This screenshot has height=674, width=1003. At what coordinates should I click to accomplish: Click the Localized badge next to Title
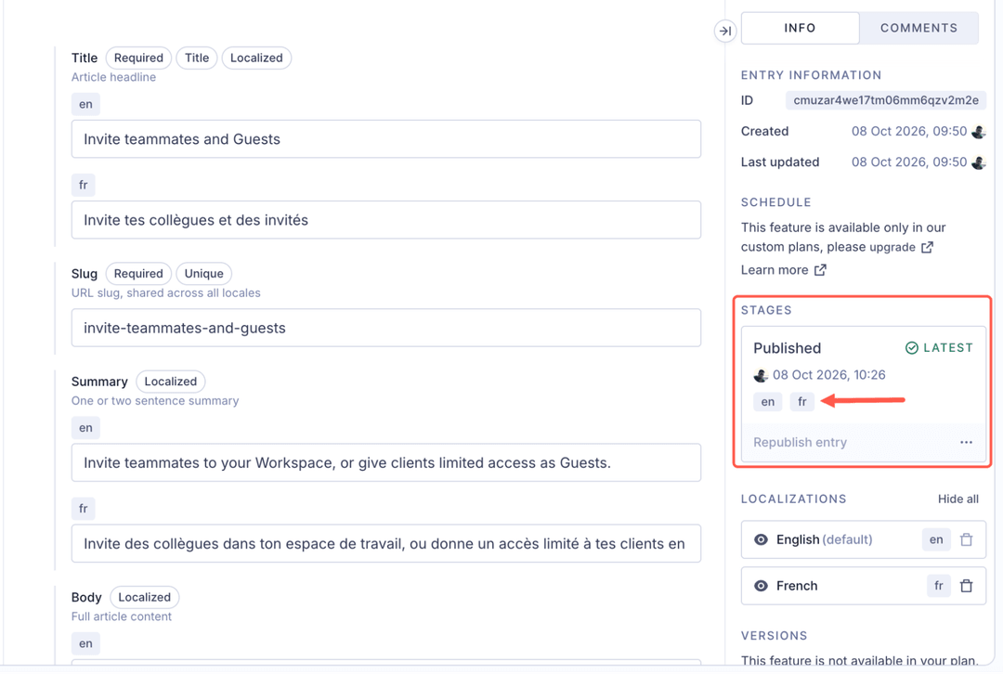tap(256, 58)
